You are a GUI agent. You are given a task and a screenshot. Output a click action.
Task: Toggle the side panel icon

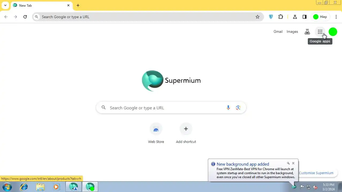tap(305, 17)
